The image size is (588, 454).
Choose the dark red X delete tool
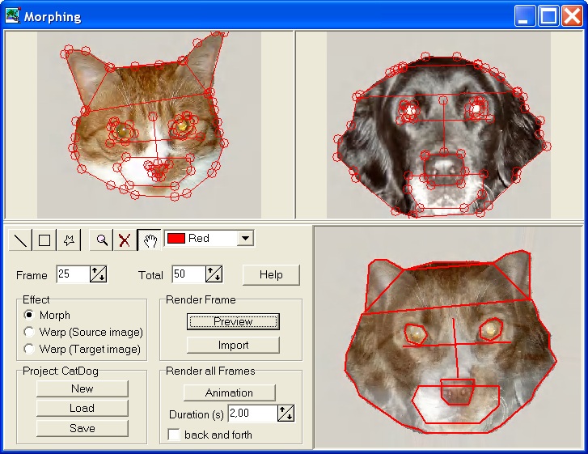tap(125, 240)
